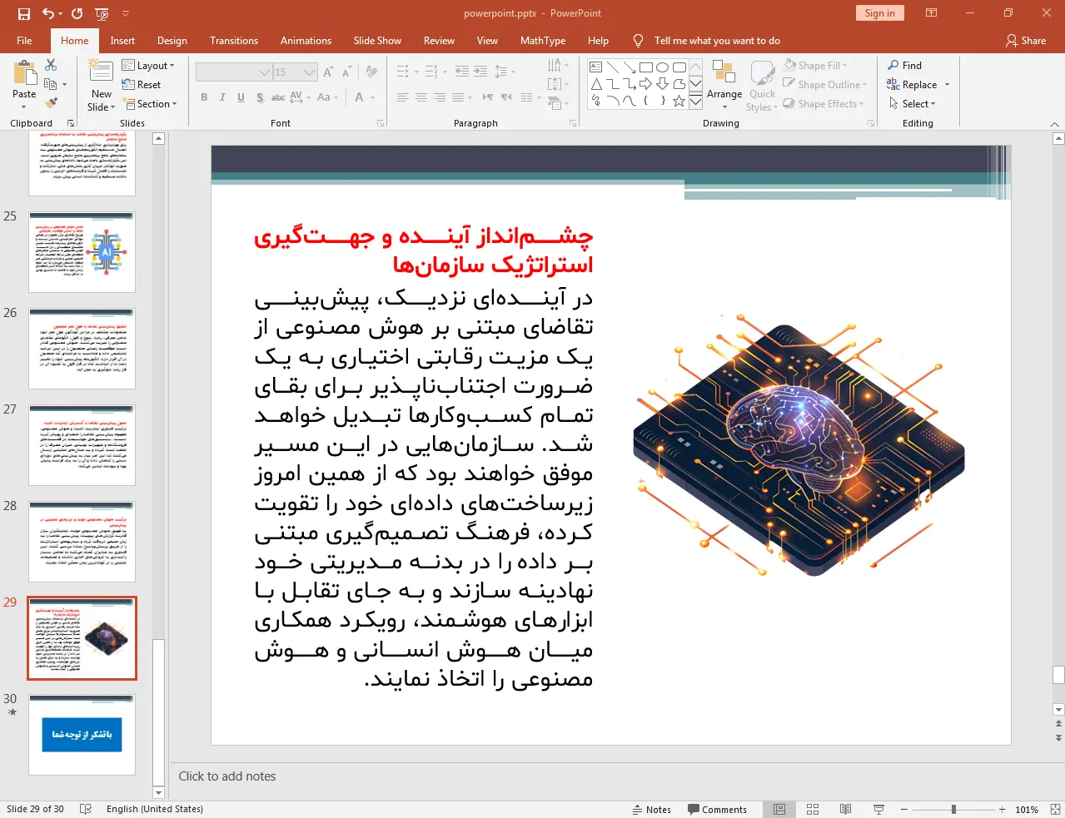Click the Paste clipboard icon
This screenshot has width=1065, height=818.
[24, 73]
